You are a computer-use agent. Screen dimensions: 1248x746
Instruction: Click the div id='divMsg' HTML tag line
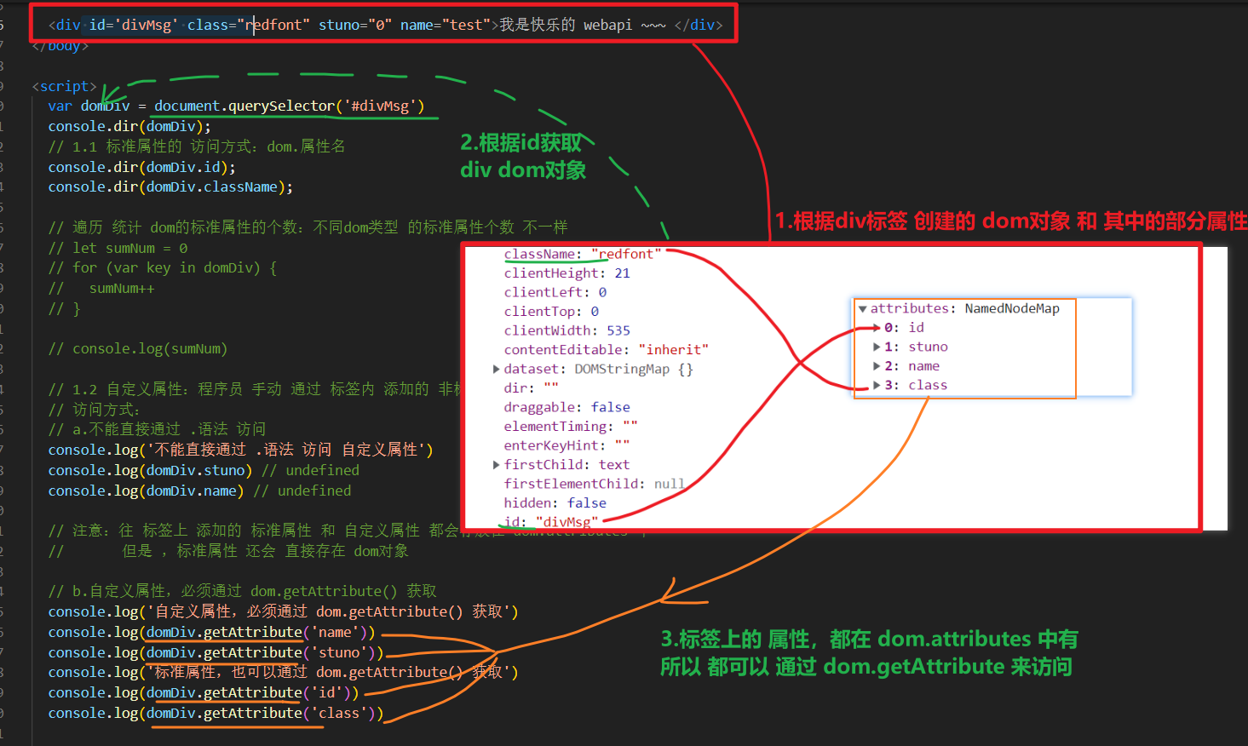(x=385, y=25)
